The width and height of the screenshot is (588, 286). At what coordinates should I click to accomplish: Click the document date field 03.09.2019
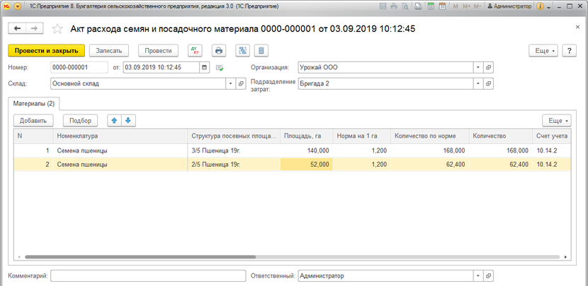pyautogui.click(x=162, y=68)
